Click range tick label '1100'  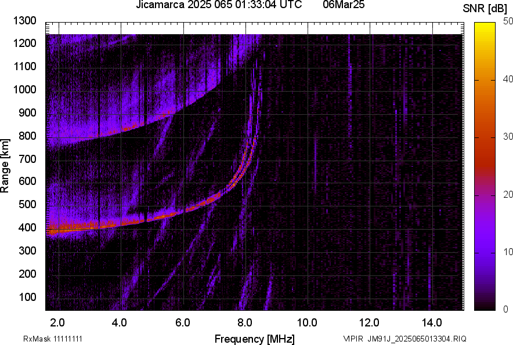24,66
